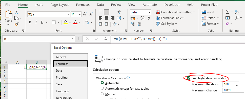Click Insert cells button
245x99 pixels.
pos(208,12)
